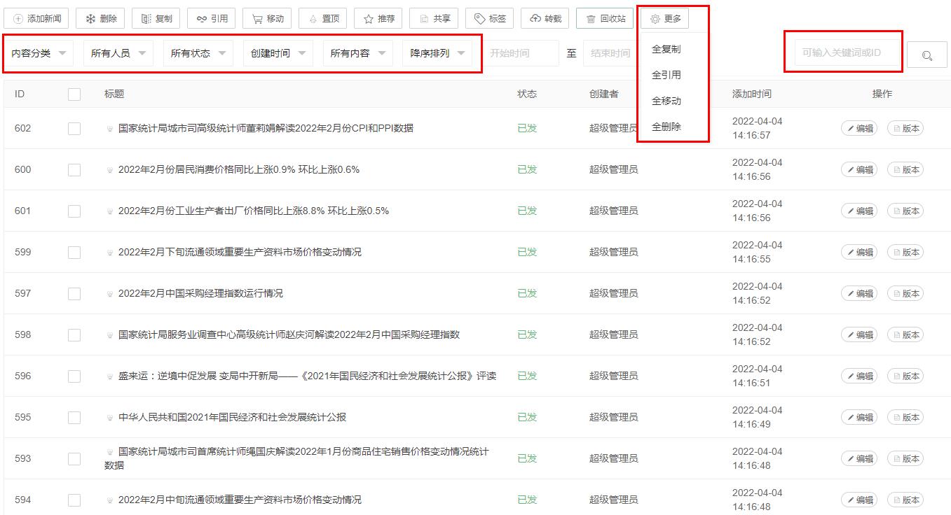
Task: Click the 置顶 pin-to-top button
Action: pyautogui.click(x=323, y=19)
